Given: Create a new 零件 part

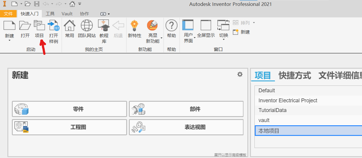Looking at the screenshot, I should [69, 109].
